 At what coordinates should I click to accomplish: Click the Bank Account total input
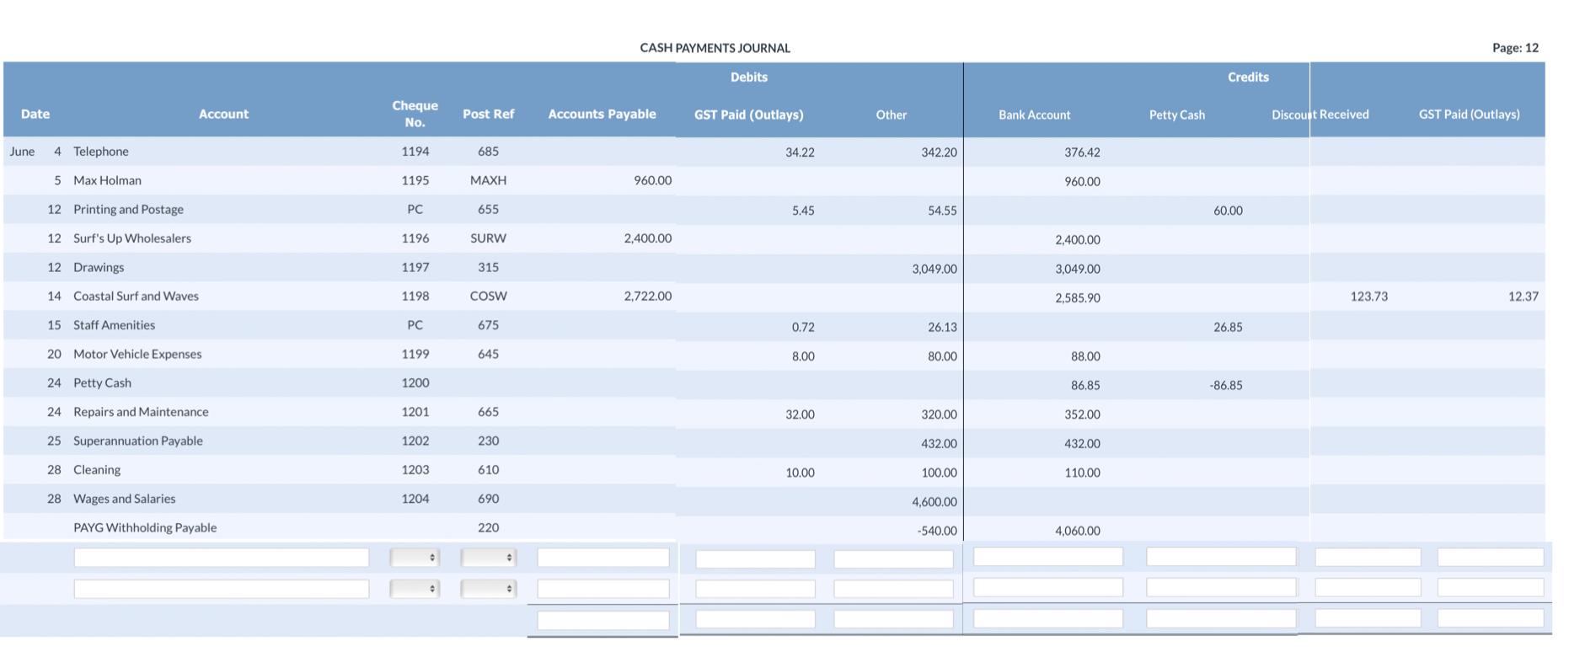(1048, 618)
